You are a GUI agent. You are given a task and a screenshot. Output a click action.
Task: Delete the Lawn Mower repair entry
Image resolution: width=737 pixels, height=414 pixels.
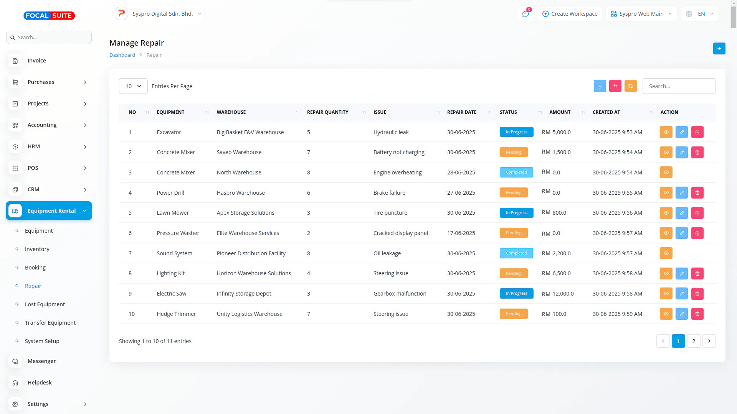click(x=697, y=213)
